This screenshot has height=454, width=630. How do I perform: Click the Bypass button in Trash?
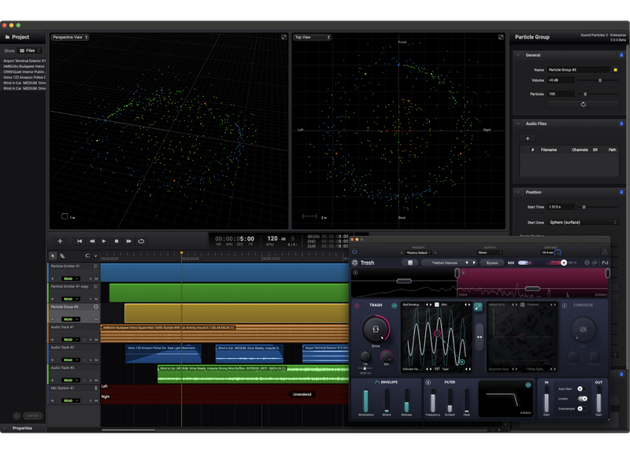[x=492, y=263]
